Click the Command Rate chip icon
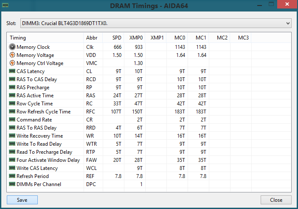The width and height of the screenshot is (298, 209). coord(12,120)
